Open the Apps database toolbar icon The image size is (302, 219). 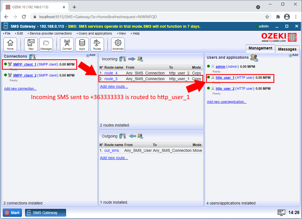coord(82,44)
